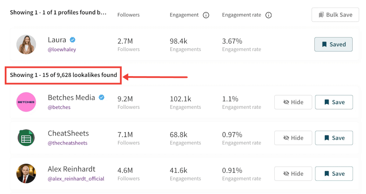Open Betches Media pink logo thumbnail
This screenshot has width=366, height=194.
(x=26, y=102)
